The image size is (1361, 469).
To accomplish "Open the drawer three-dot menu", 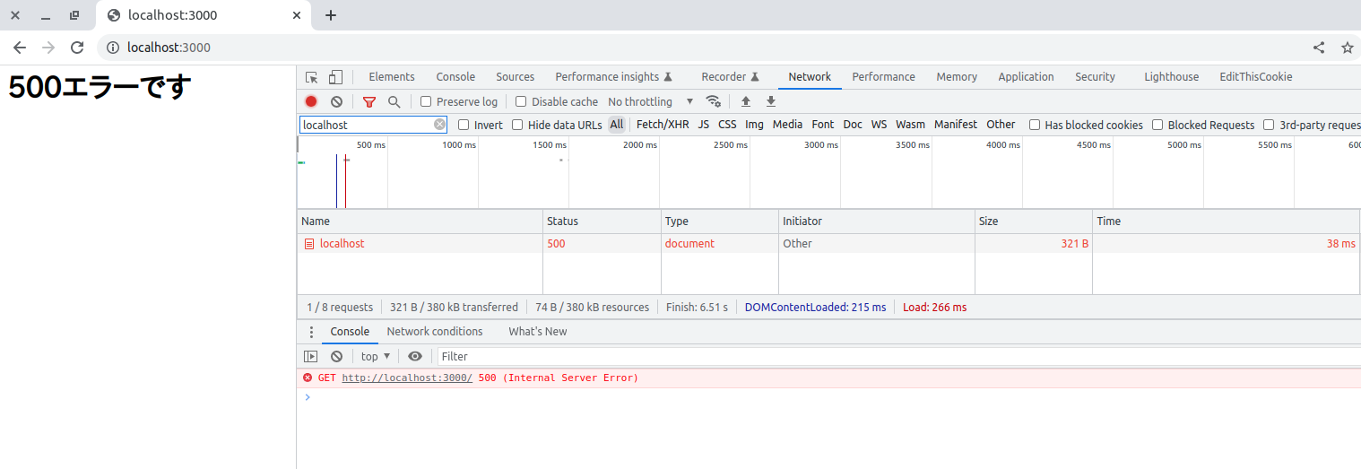I will tap(311, 332).
